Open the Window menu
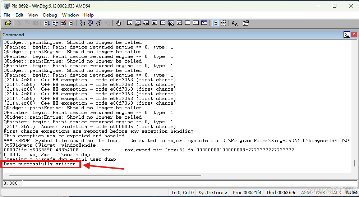This screenshot has height=197, width=359. click(x=70, y=15)
